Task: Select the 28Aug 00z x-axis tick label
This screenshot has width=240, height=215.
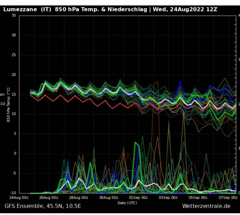Action: click(x=79, y=198)
